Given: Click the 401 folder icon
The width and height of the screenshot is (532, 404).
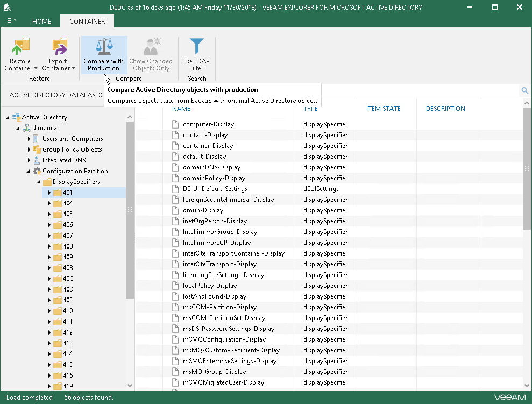Looking at the screenshot, I should click(58, 193).
